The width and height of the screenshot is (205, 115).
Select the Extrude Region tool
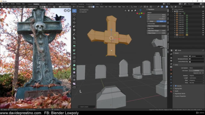point(74,46)
